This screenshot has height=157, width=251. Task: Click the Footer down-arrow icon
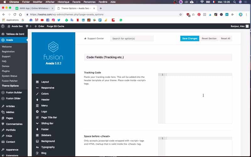click(37, 129)
